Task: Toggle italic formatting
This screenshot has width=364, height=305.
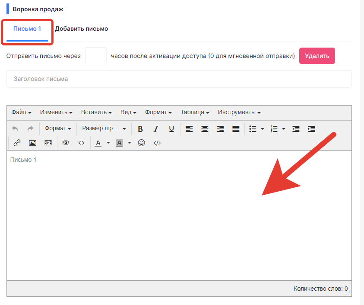Action: 156,128
